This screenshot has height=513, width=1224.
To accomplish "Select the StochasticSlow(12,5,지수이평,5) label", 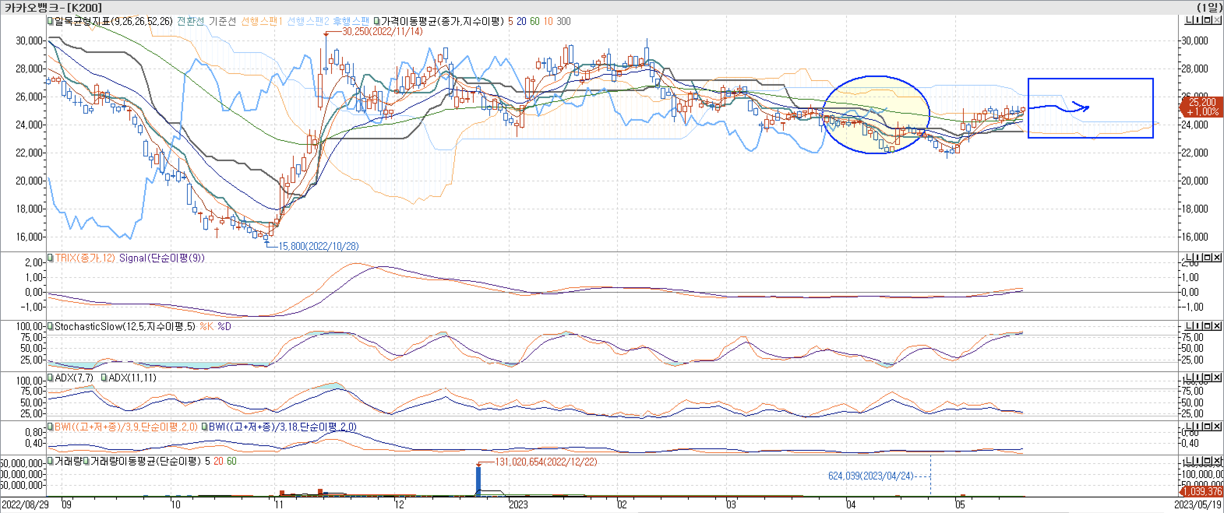I will pyautogui.click(x=125, y=327).
